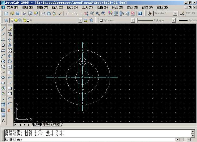Click the Plot printer icon
This screenshot has height=142, width=197.
(25, 13)
